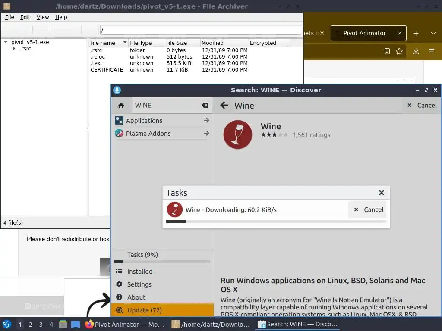Open the browser downloads panel

(416, 51)
